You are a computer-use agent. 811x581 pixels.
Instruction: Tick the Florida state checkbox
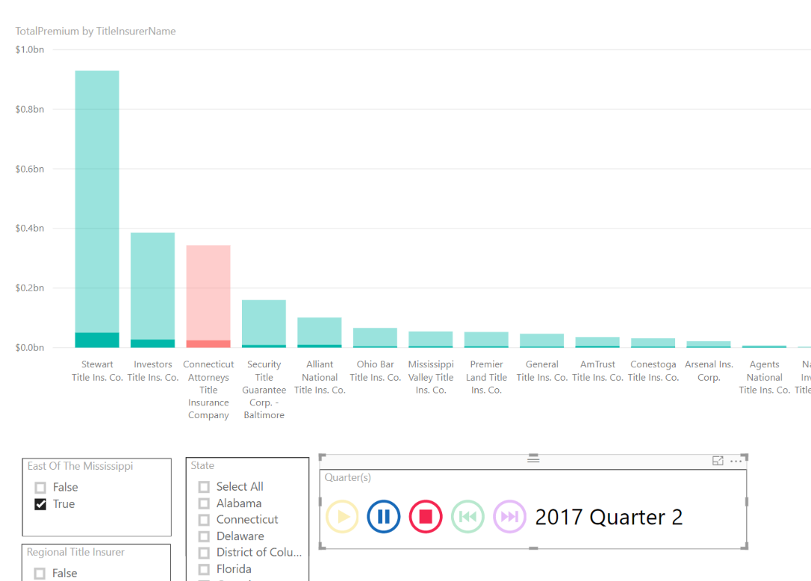pos(204,569)
